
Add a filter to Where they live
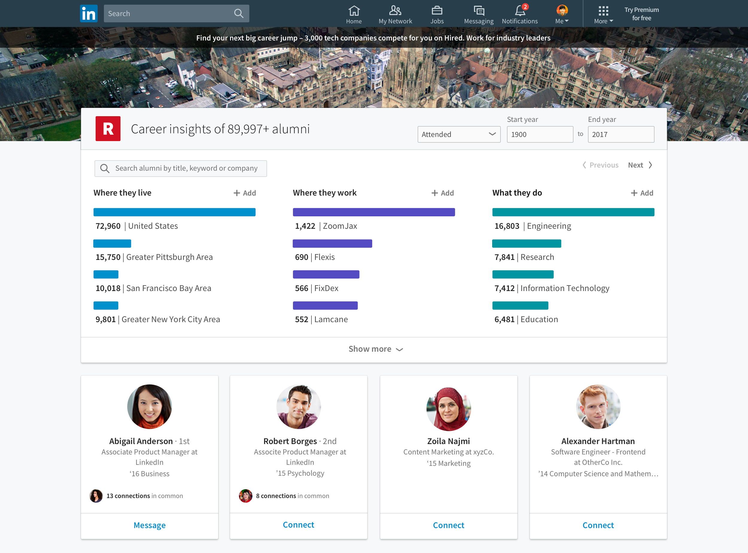click(x=245, y=193)
